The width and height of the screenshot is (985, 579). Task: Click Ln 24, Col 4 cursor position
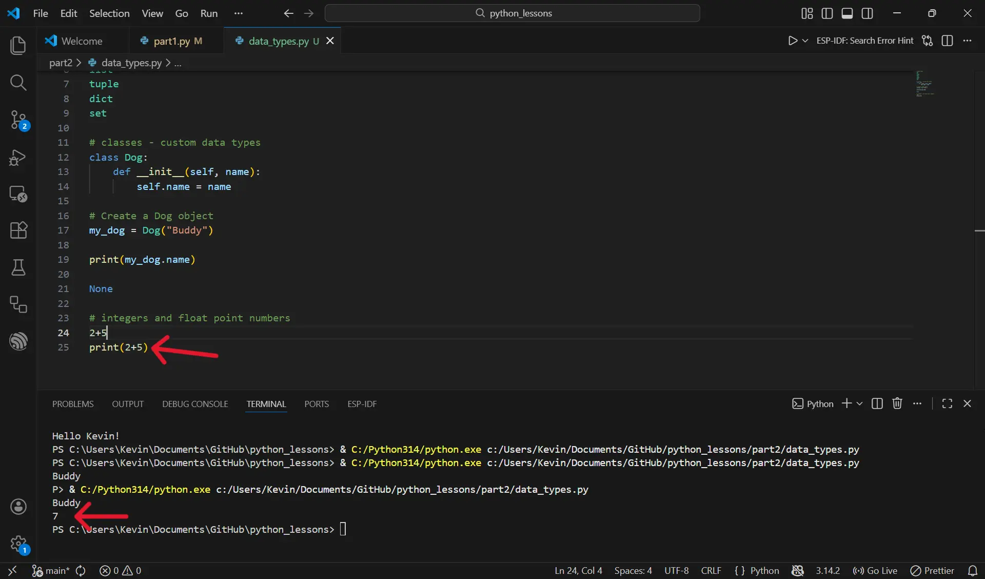click(x=578, y=570)
